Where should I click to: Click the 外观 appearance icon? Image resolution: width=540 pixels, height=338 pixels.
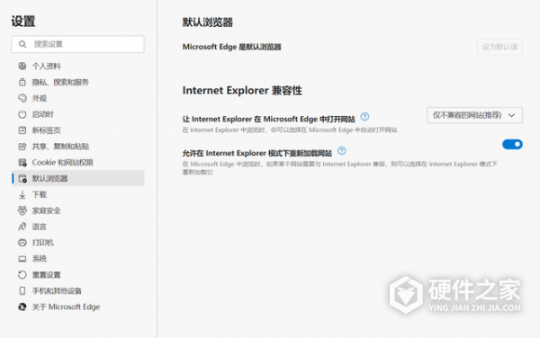pos(22,98)
